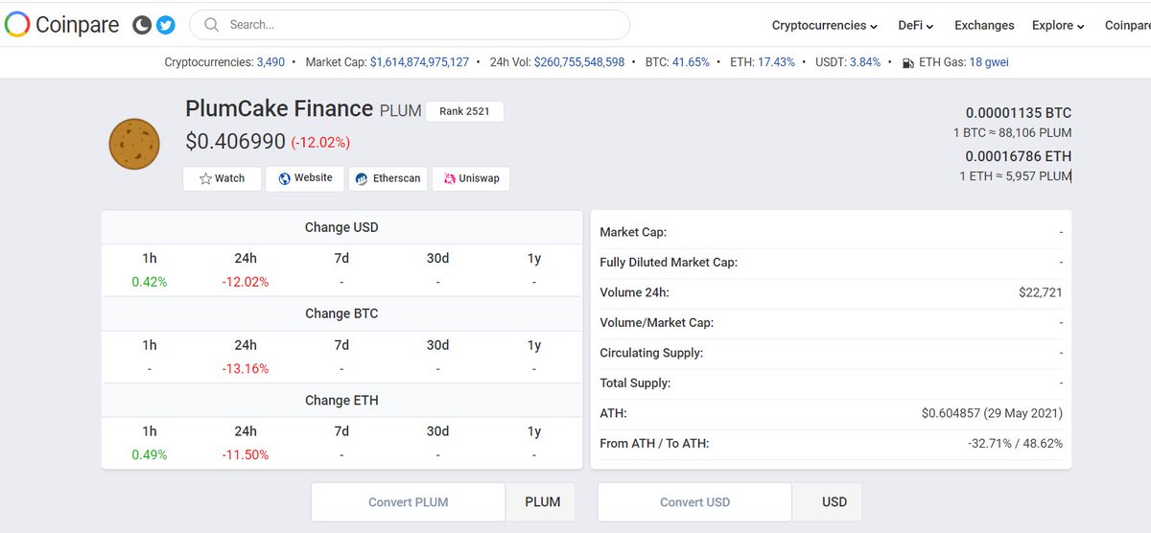Viewport: 1151px width, 533px height.
Task: Click the $0.406990 price text
Action: (235, 142)
